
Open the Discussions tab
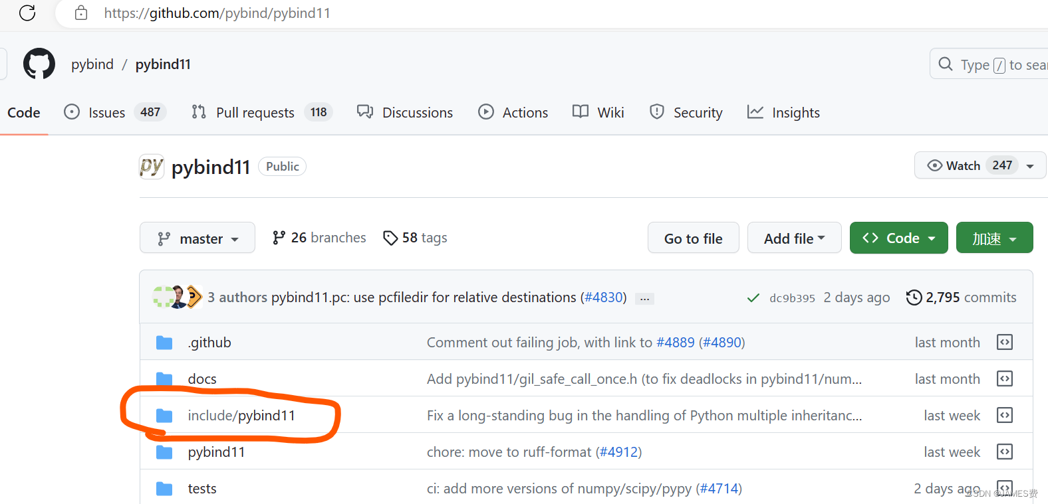pos(405,112)
